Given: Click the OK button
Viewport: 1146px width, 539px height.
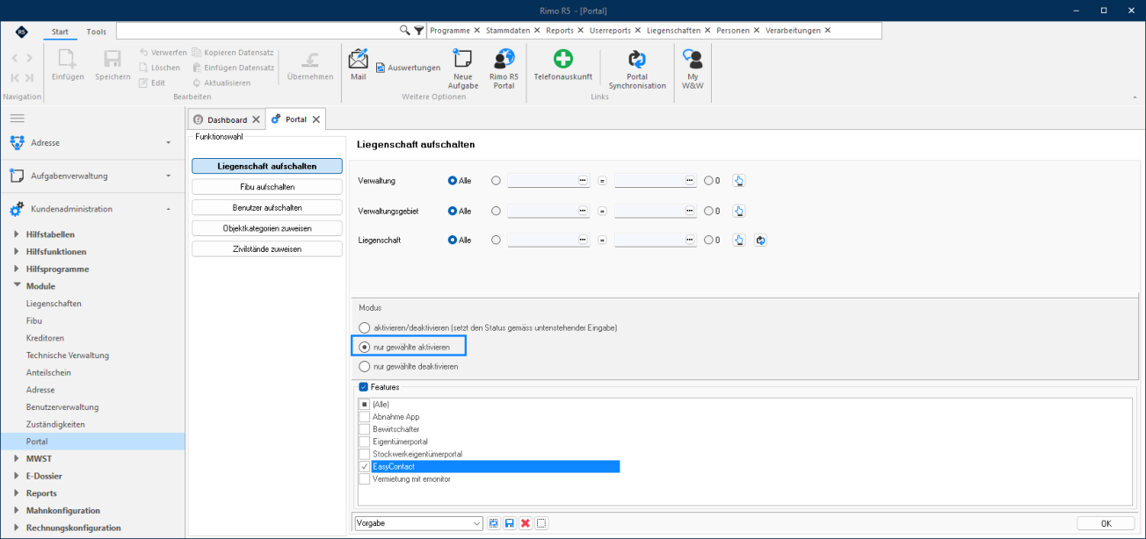Looking at the screenshot, I should [1106, 523].
